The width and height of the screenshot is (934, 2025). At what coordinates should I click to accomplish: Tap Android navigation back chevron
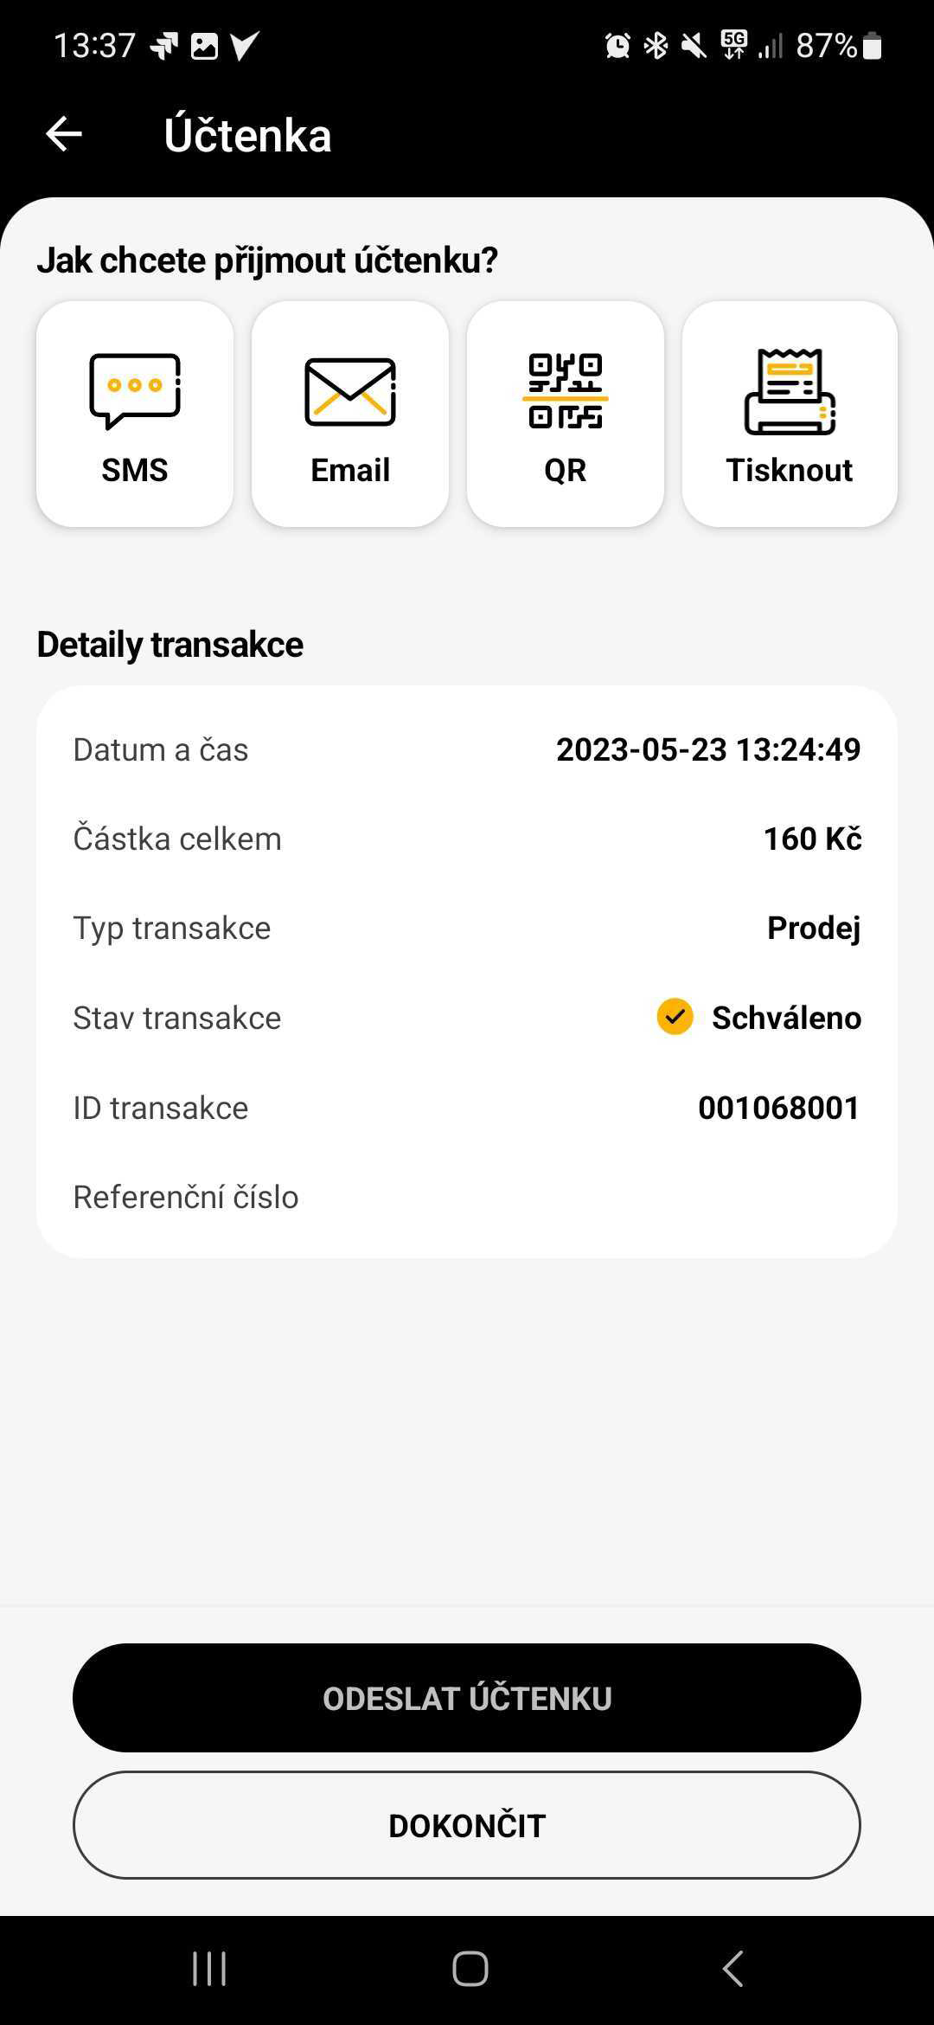(732, 1969)
